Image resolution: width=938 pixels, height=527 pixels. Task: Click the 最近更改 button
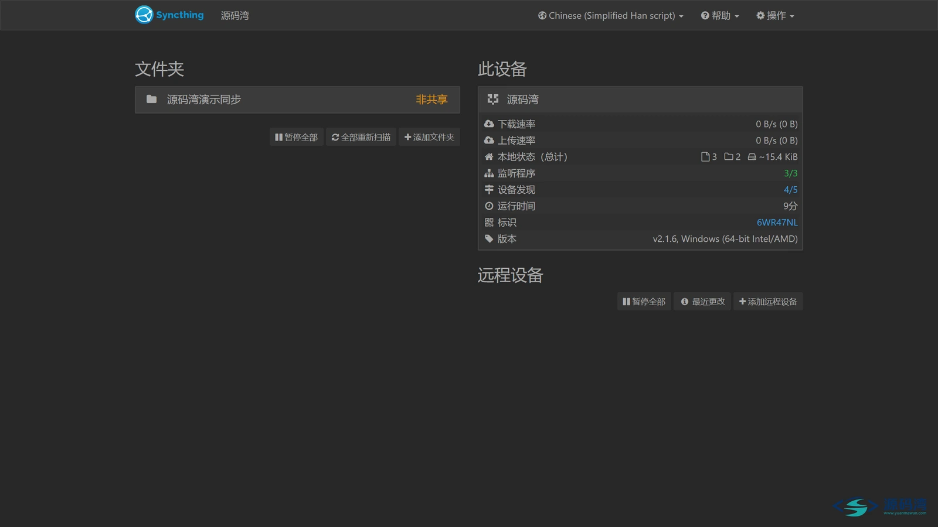[x=702, y=302]
